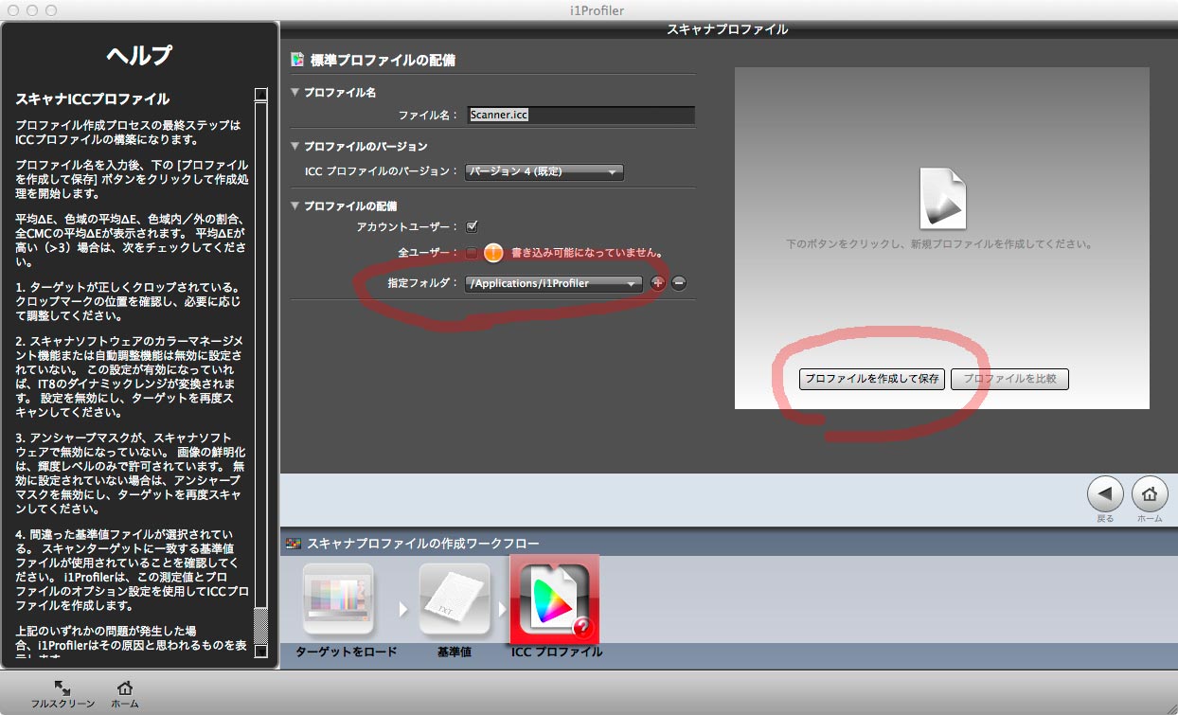The image size is (1178, 715).
Task: Add a folder with the red plus icon
Action: point(658,283)
